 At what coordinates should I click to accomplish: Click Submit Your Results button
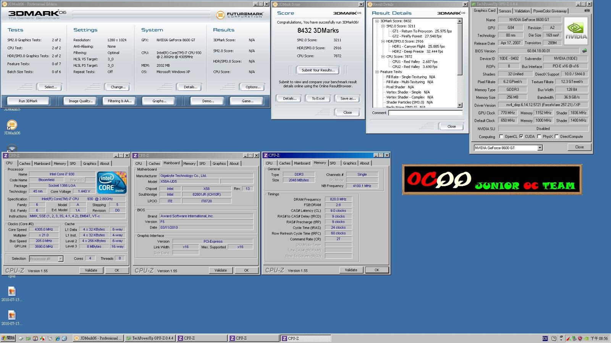tap(318, 70)
